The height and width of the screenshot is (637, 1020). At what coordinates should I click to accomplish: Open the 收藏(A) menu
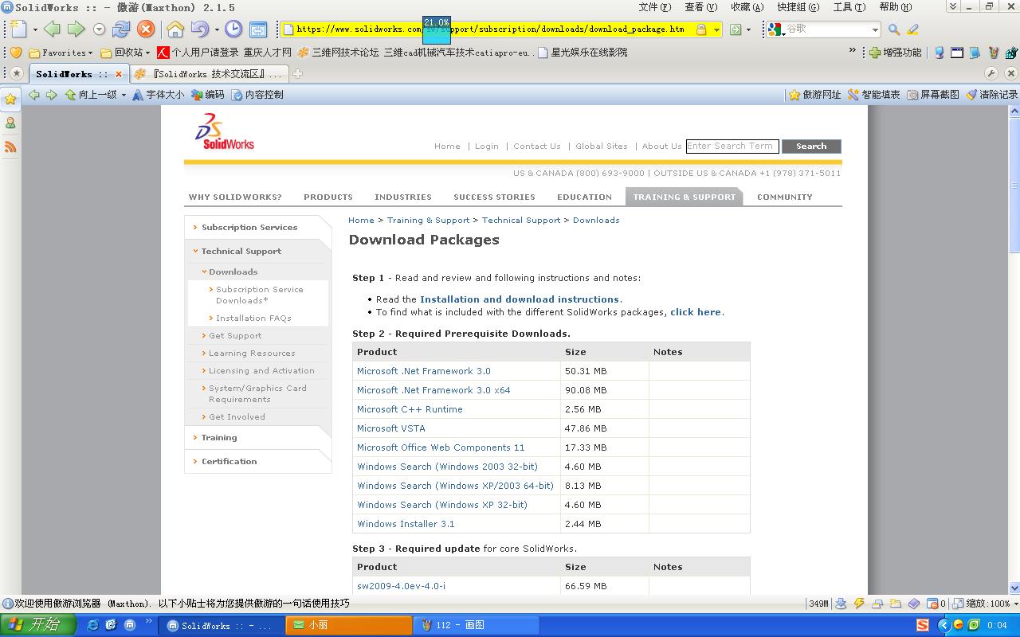click(x=747, y=6)
